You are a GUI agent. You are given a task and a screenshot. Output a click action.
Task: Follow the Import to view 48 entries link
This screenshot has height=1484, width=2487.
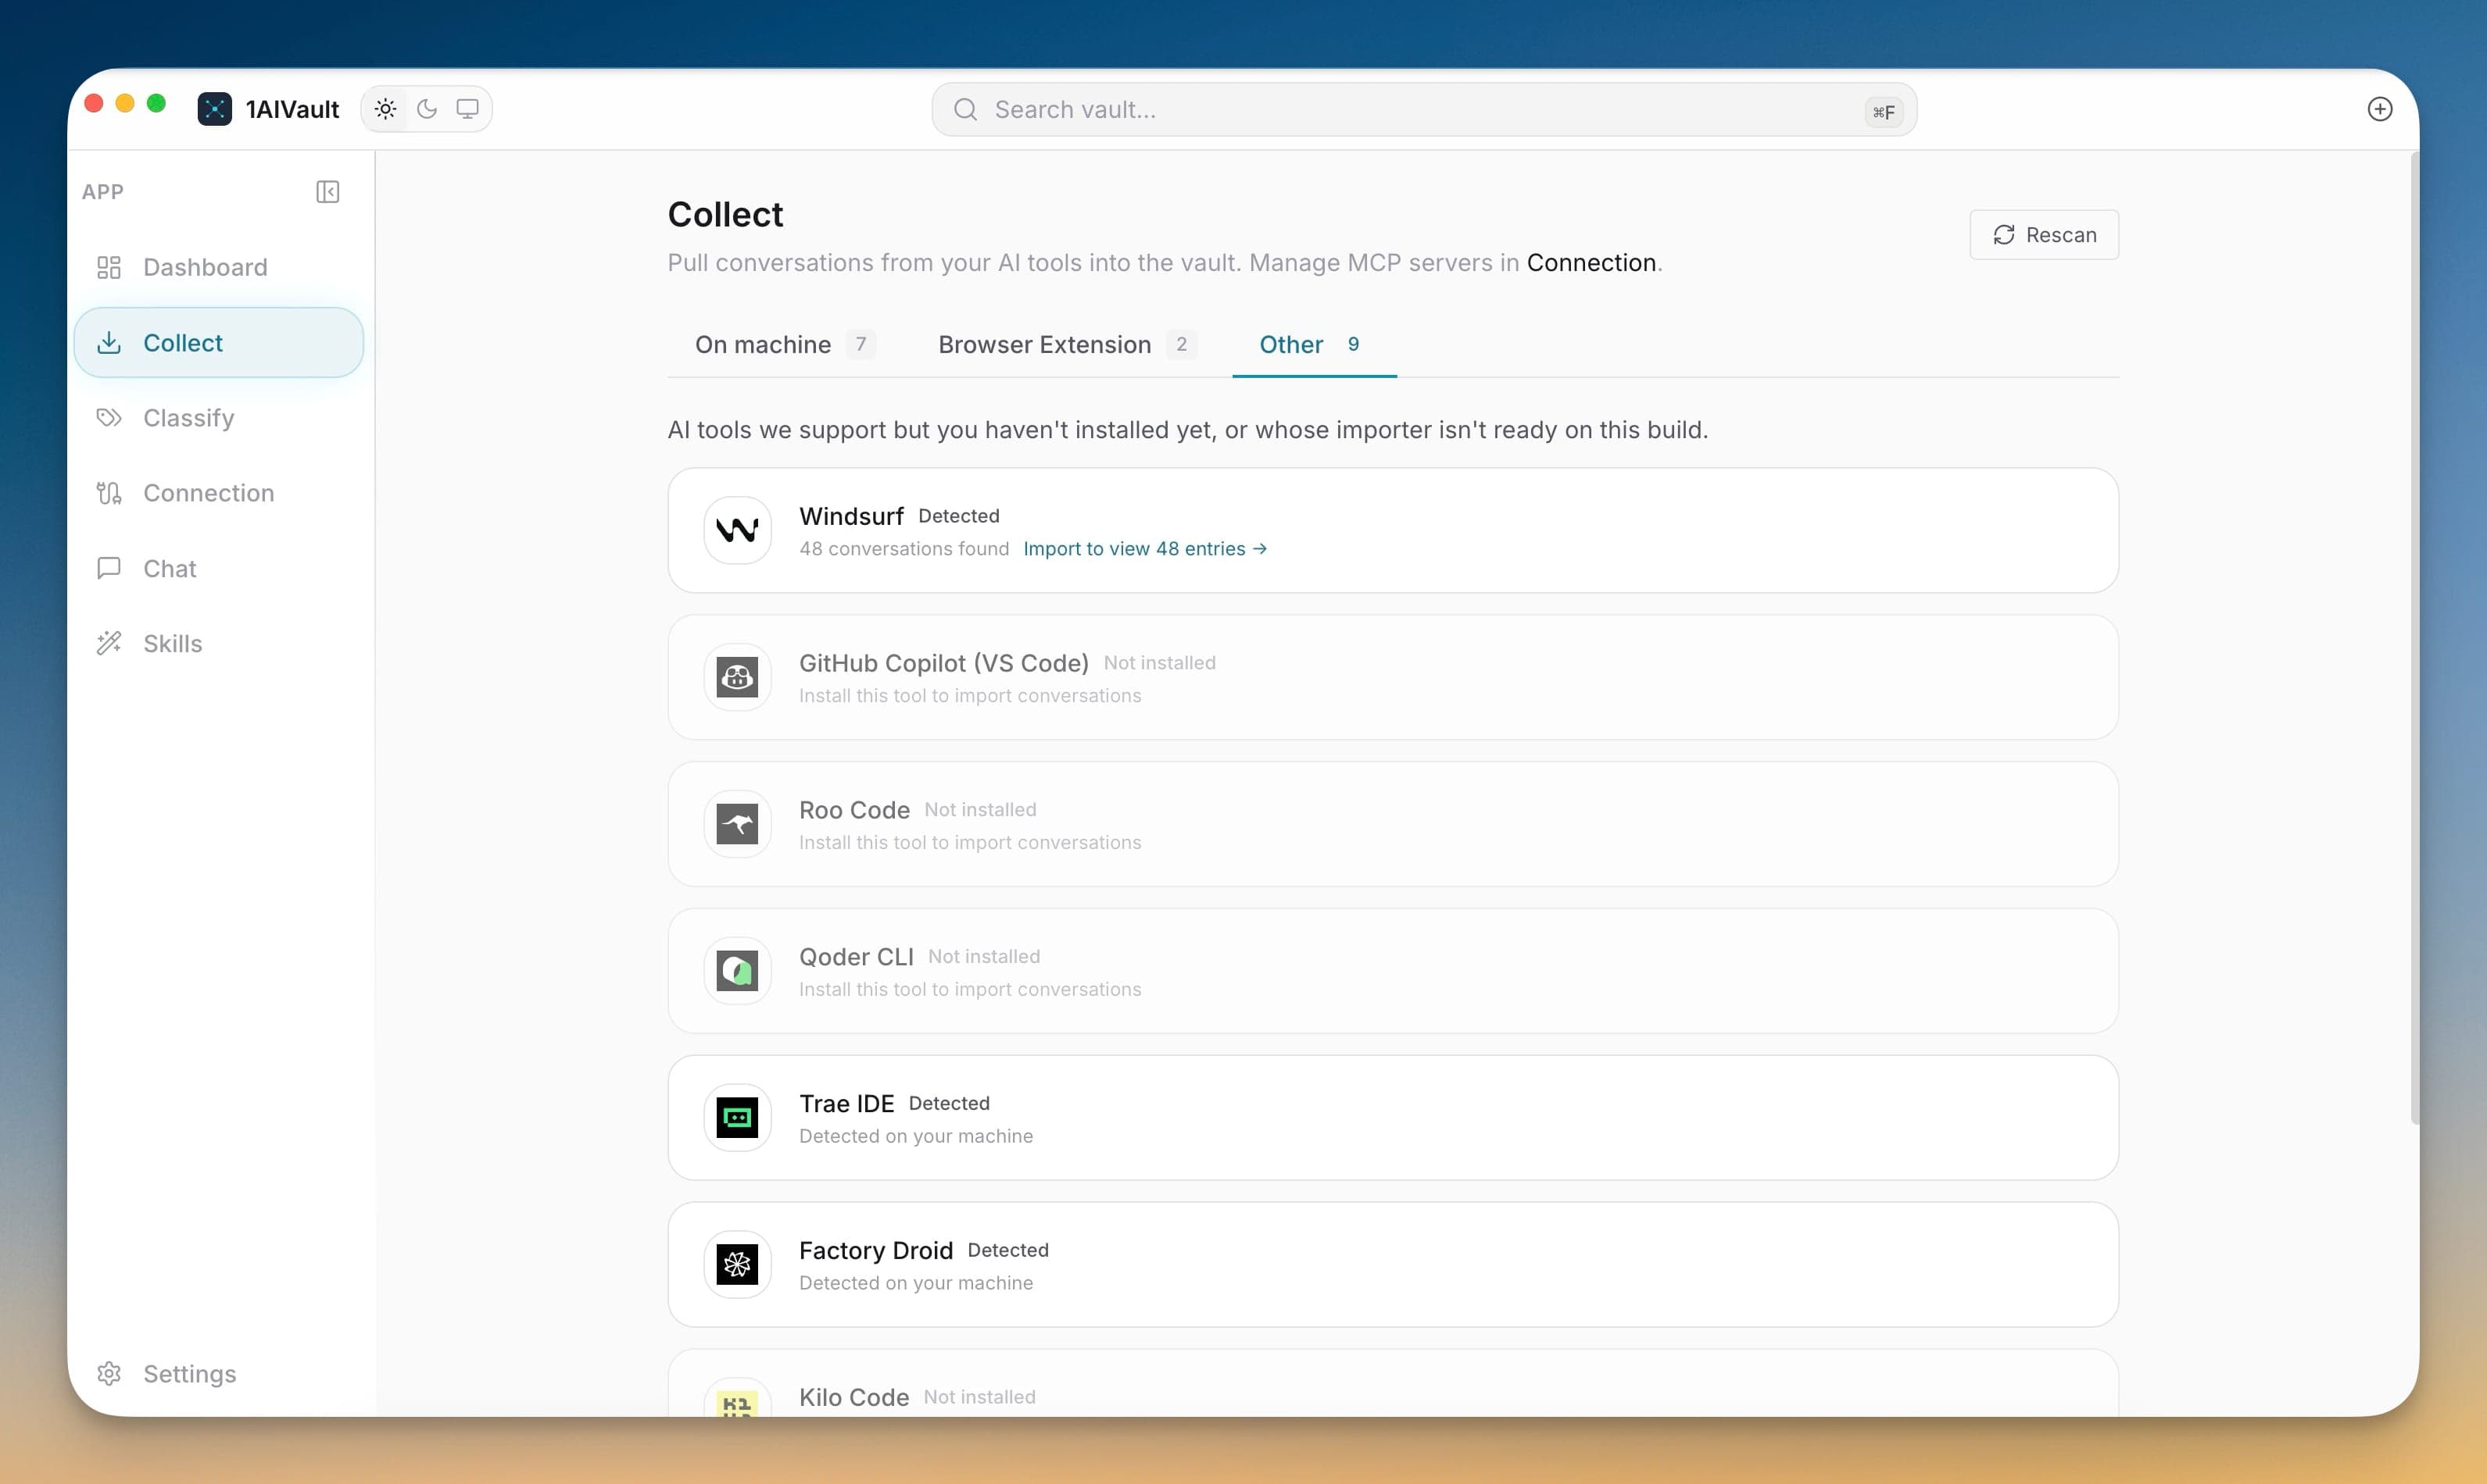coord(1146,549)
